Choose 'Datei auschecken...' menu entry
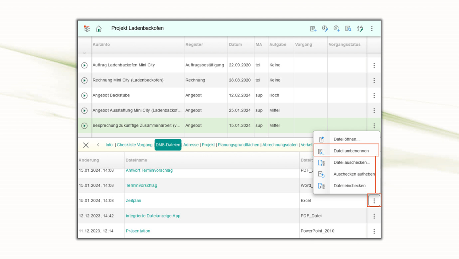The image size is (459, 259). click(x=352, y=162)
